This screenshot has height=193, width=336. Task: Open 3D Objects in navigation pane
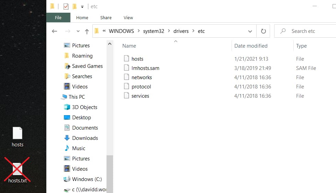click(x=85, y=107)
